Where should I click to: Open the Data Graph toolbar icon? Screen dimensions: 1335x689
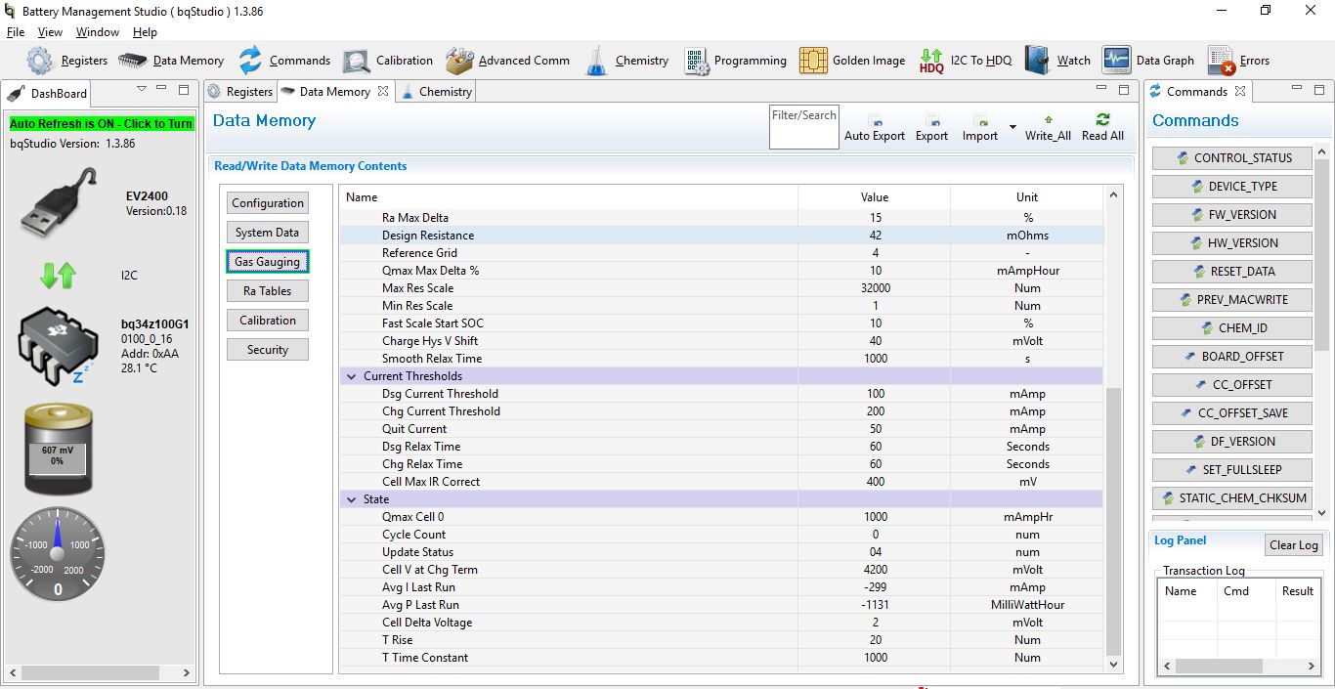pos(1116,61)
